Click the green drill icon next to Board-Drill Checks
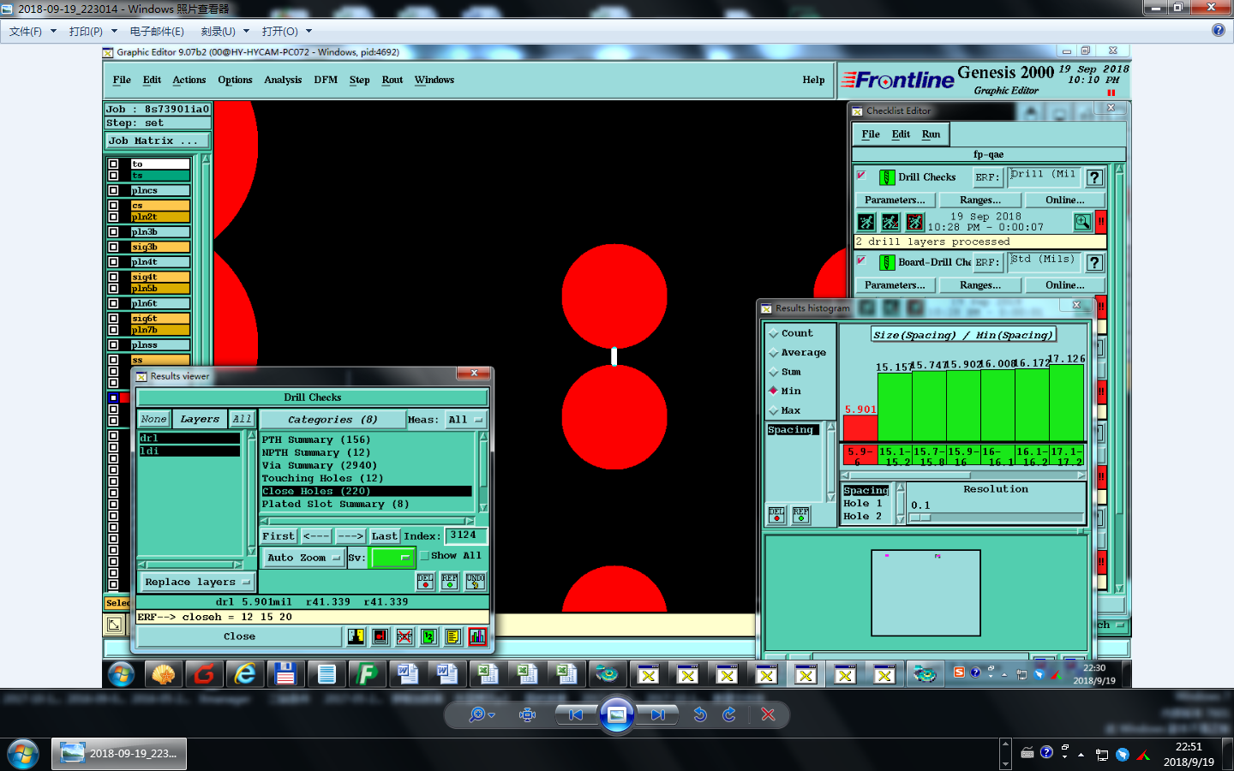Image resolution: width=1234 pixels, height=771 pixels. coord(888,262)
